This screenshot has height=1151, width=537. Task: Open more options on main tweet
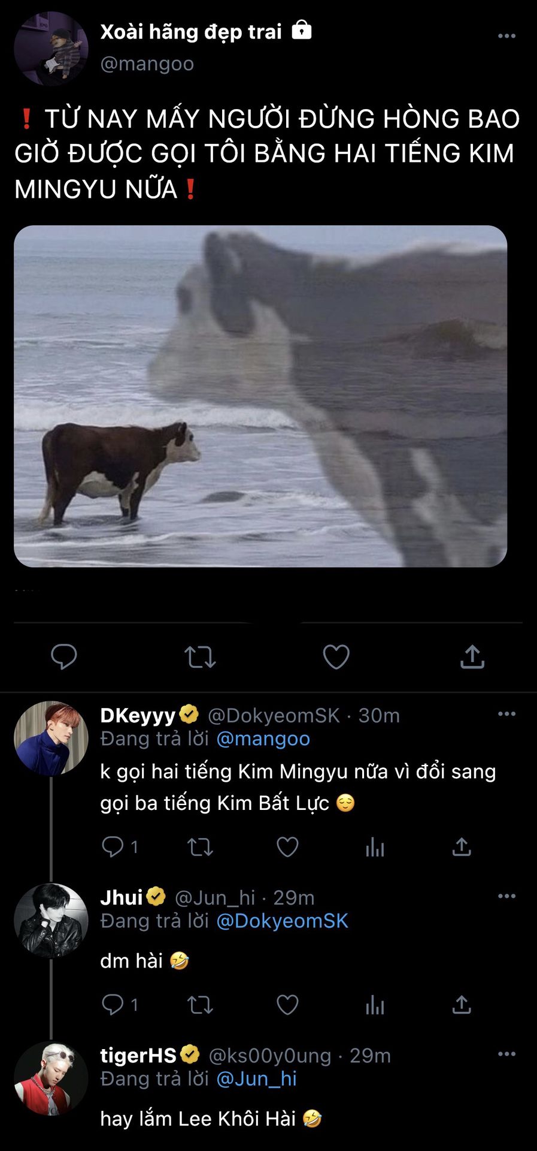506,36
